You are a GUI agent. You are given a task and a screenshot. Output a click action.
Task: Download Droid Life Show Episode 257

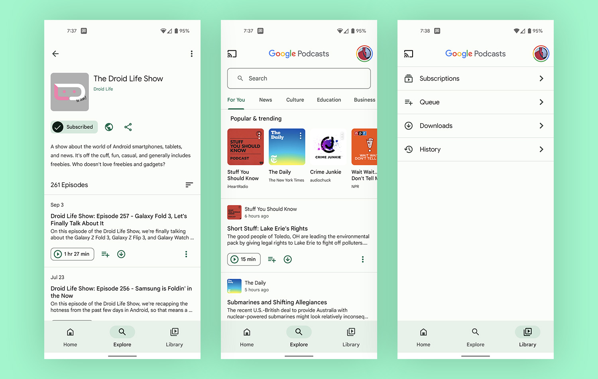click(x=121, y=254)
